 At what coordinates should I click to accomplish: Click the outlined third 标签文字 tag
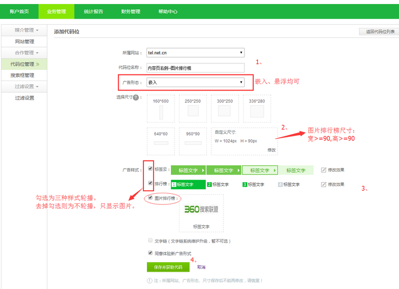(260, 170)
